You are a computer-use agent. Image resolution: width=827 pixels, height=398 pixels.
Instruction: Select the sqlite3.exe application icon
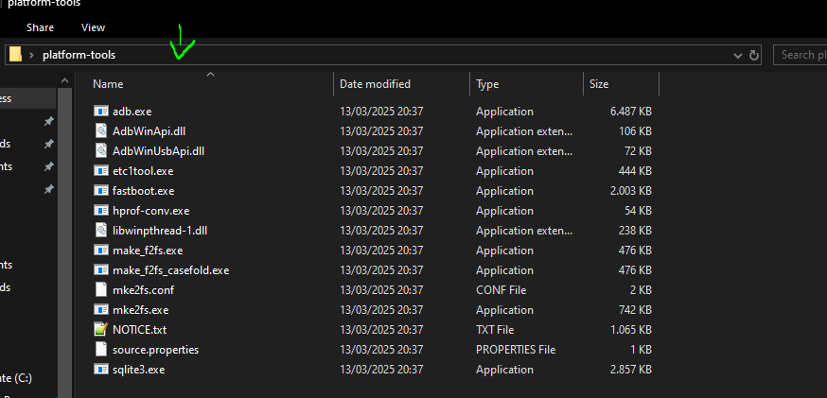click(100, 369)
